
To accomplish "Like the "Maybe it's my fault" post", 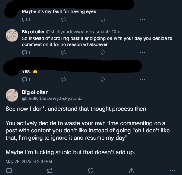I will tap(102, 20).
